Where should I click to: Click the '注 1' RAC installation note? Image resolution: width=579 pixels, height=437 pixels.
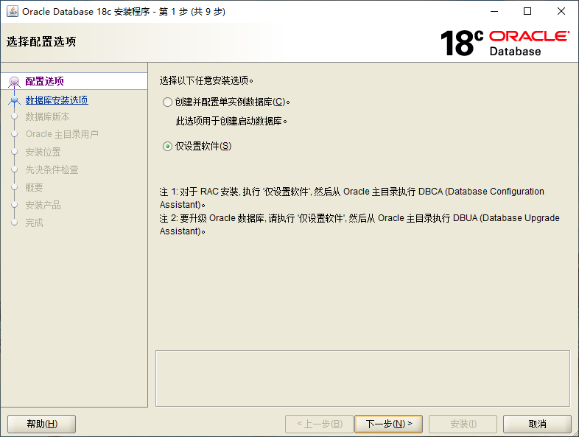point(351,198)
